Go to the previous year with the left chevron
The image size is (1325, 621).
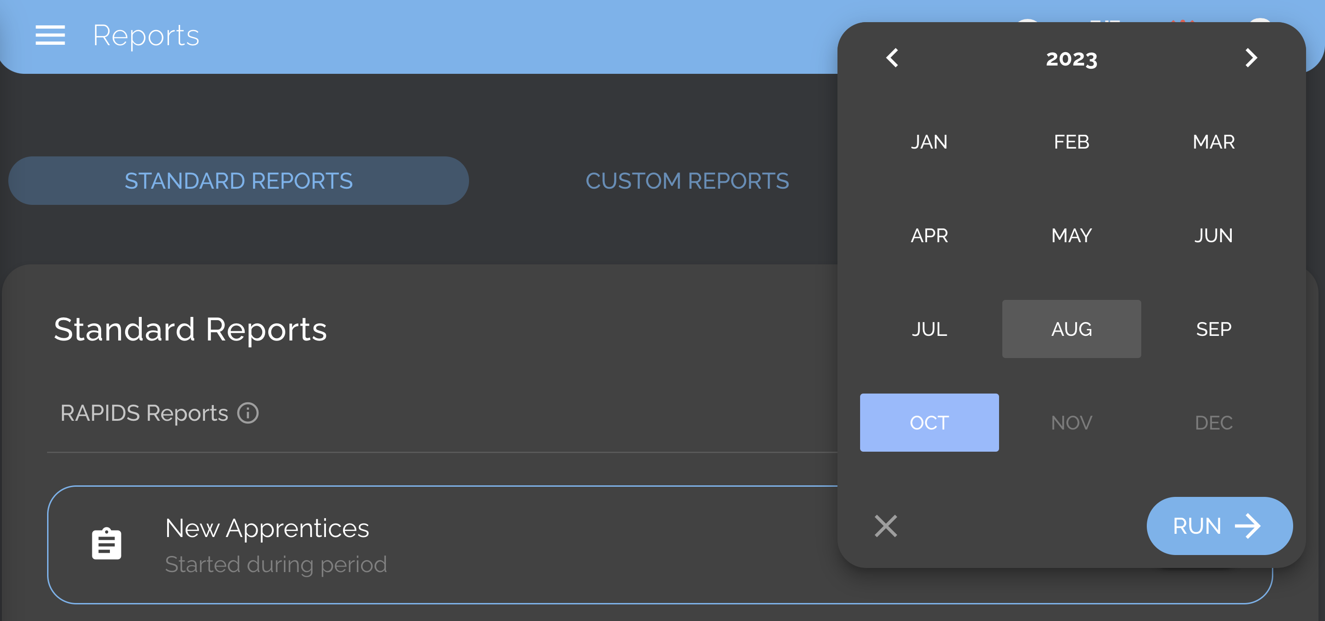[x=892, y=58]
